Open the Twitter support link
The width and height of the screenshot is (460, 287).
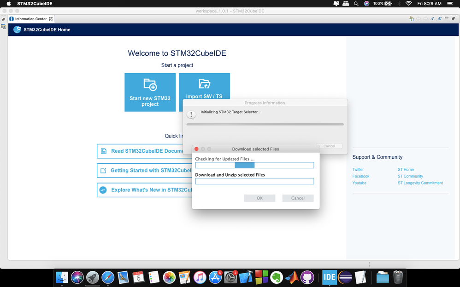[x=358, y=170]
